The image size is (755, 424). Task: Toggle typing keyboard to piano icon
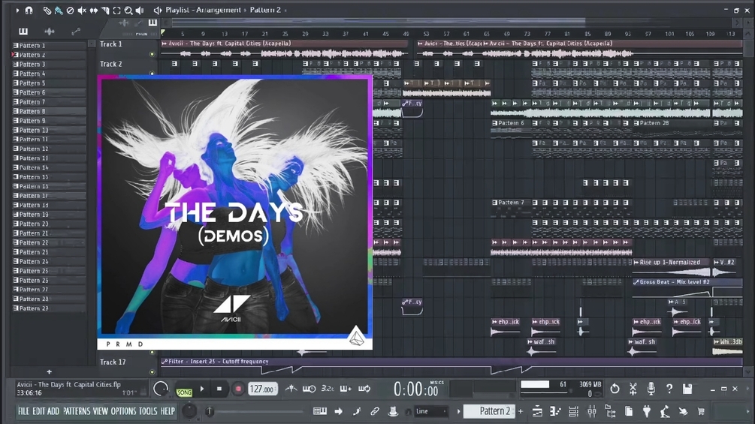tap(320, 411)
